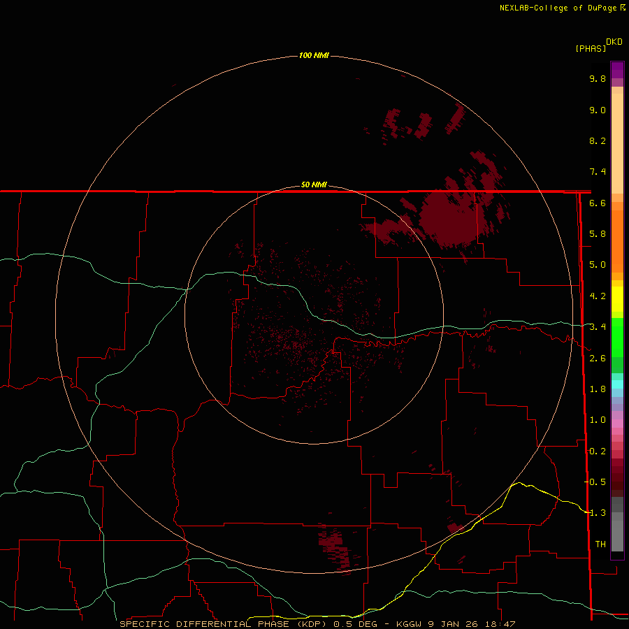
Task: Select the -0.5 scale value
Action: (x=595, y=482)
